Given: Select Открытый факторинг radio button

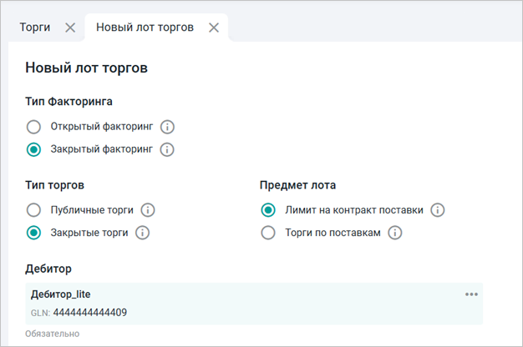Looking at the screenshot, I should 33,128.
